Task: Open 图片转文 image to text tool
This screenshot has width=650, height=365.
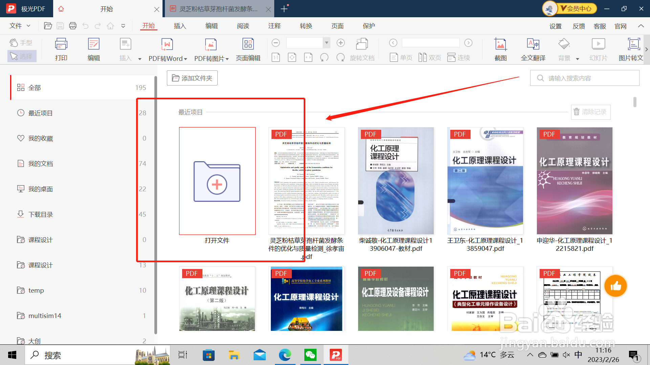Action: tap(631, 49)
